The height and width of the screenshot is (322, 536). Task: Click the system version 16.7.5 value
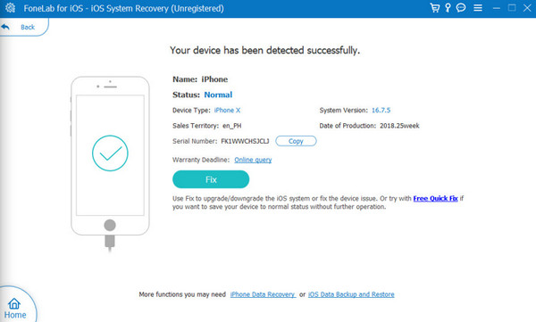(x=381, y=111)
